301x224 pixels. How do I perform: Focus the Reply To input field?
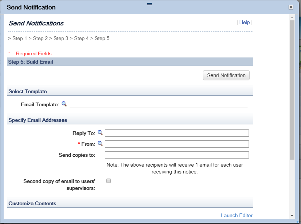(177, 133)
